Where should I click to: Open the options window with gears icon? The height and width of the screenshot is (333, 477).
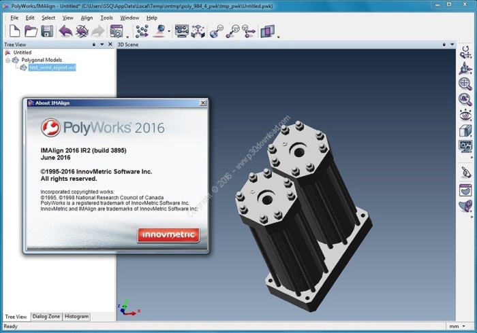[117, 31]
